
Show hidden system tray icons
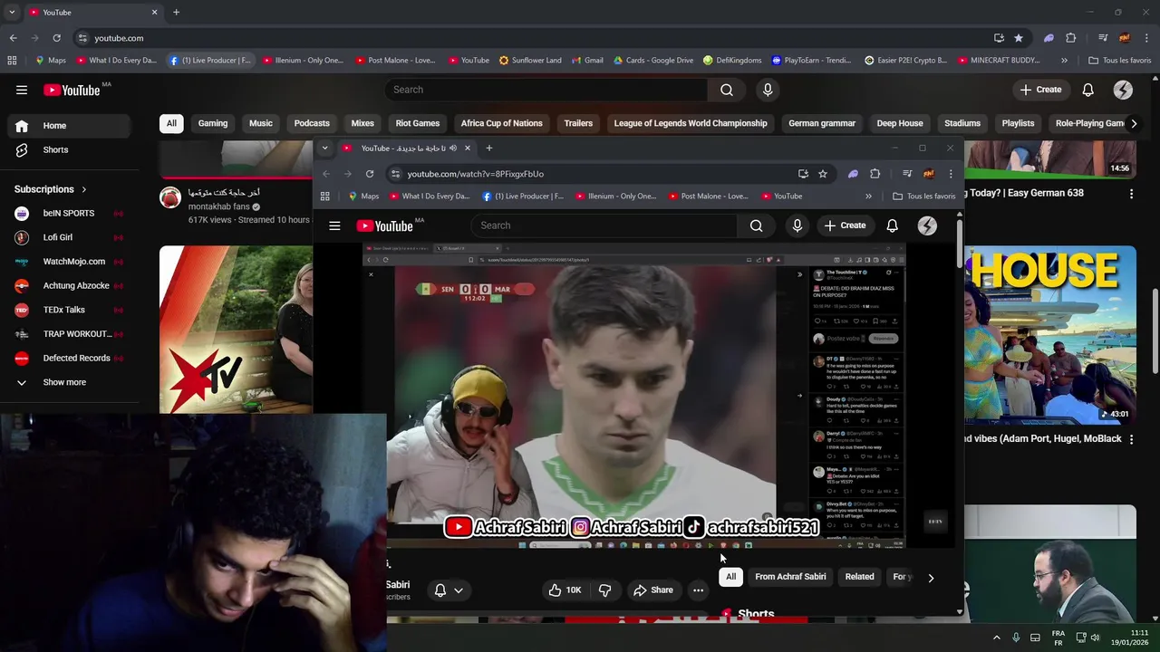[996, 638]
